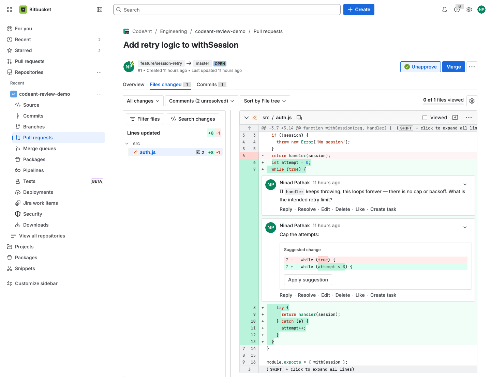This screenshot has height=384, width=491.
Task: Collapse the auth.js diff panel
Action: click(247, 118)
